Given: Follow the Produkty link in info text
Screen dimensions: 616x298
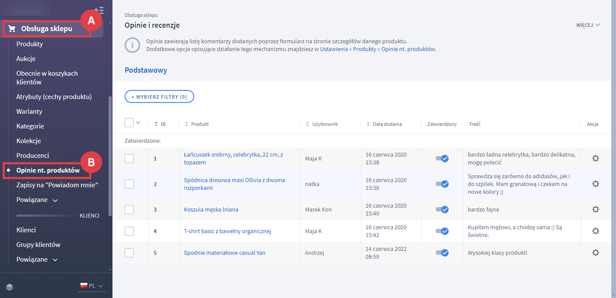Looking at the screenshot, I should (365, 49).
